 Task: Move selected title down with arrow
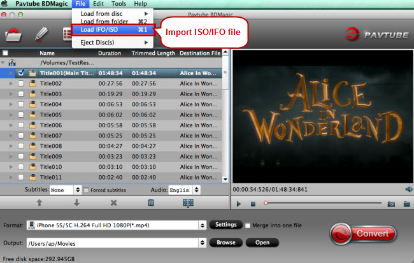(x=76, y=203)
